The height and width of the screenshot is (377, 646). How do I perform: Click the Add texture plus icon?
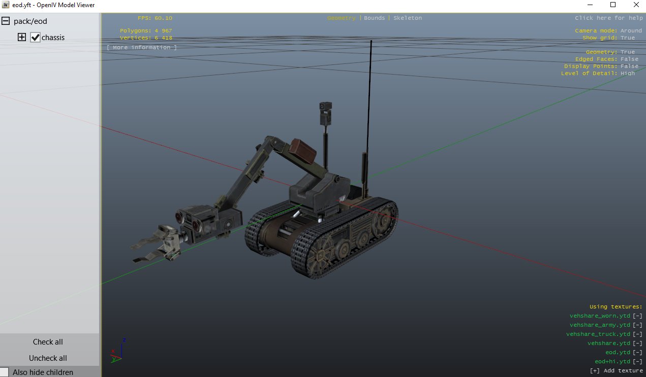click(595, 370)
